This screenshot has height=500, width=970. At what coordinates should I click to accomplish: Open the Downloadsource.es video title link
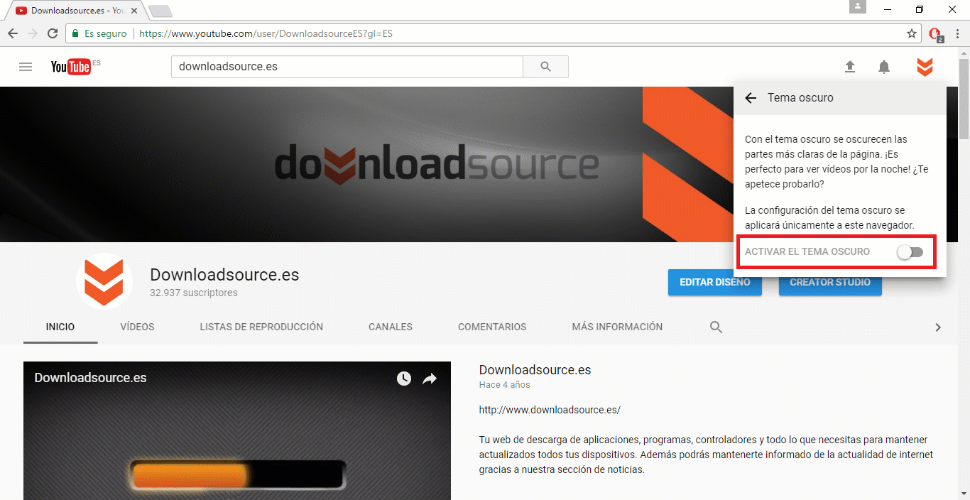click(x=535, y=369)
